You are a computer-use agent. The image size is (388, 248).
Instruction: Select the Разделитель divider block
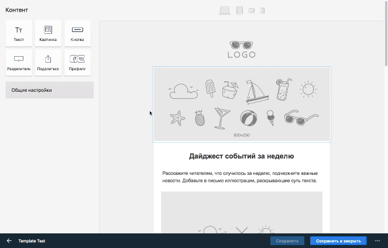click(x=19, y=63)
